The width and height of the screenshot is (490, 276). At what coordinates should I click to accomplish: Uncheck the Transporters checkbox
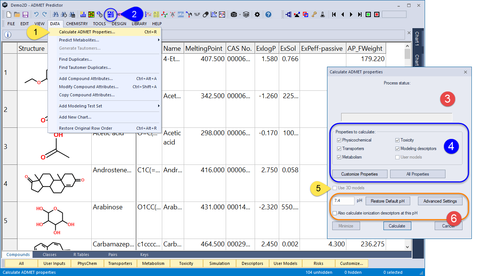point(339,149)
